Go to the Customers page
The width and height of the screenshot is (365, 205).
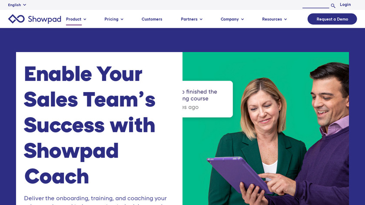click(x=152, y=19)
